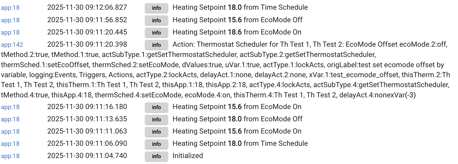Click the app:142 link
The height and width of the screenshot is (164, 458).
point(12,45)
